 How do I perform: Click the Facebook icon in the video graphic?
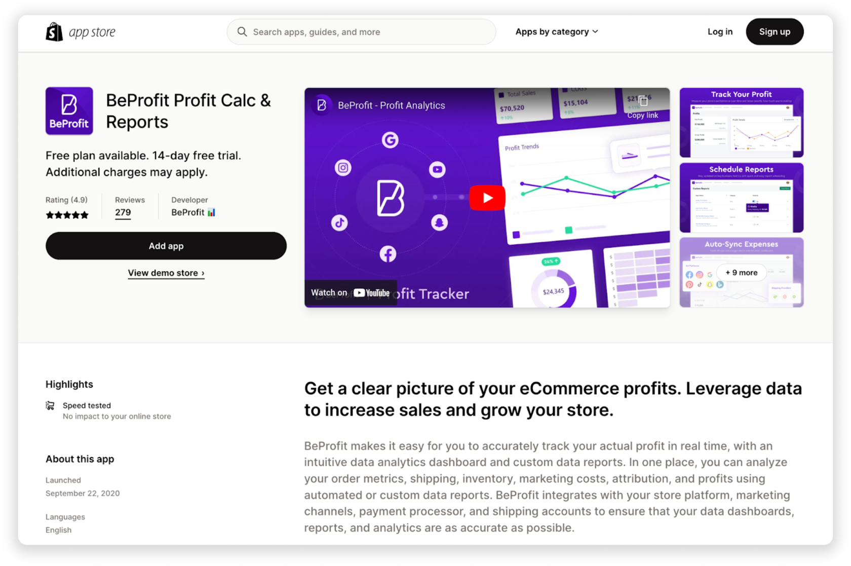pos(388,254)
